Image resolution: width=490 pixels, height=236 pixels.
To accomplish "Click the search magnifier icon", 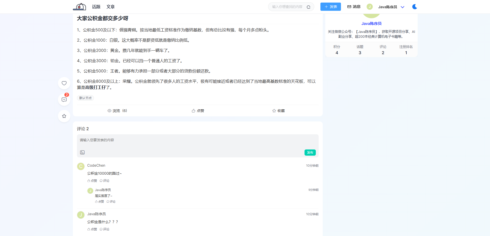I will [x=309, y=7].
